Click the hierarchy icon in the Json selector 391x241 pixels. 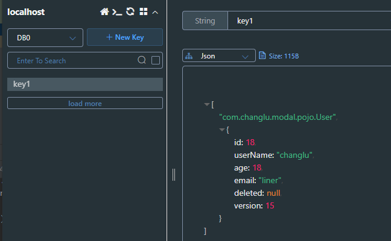pos(189,56)
